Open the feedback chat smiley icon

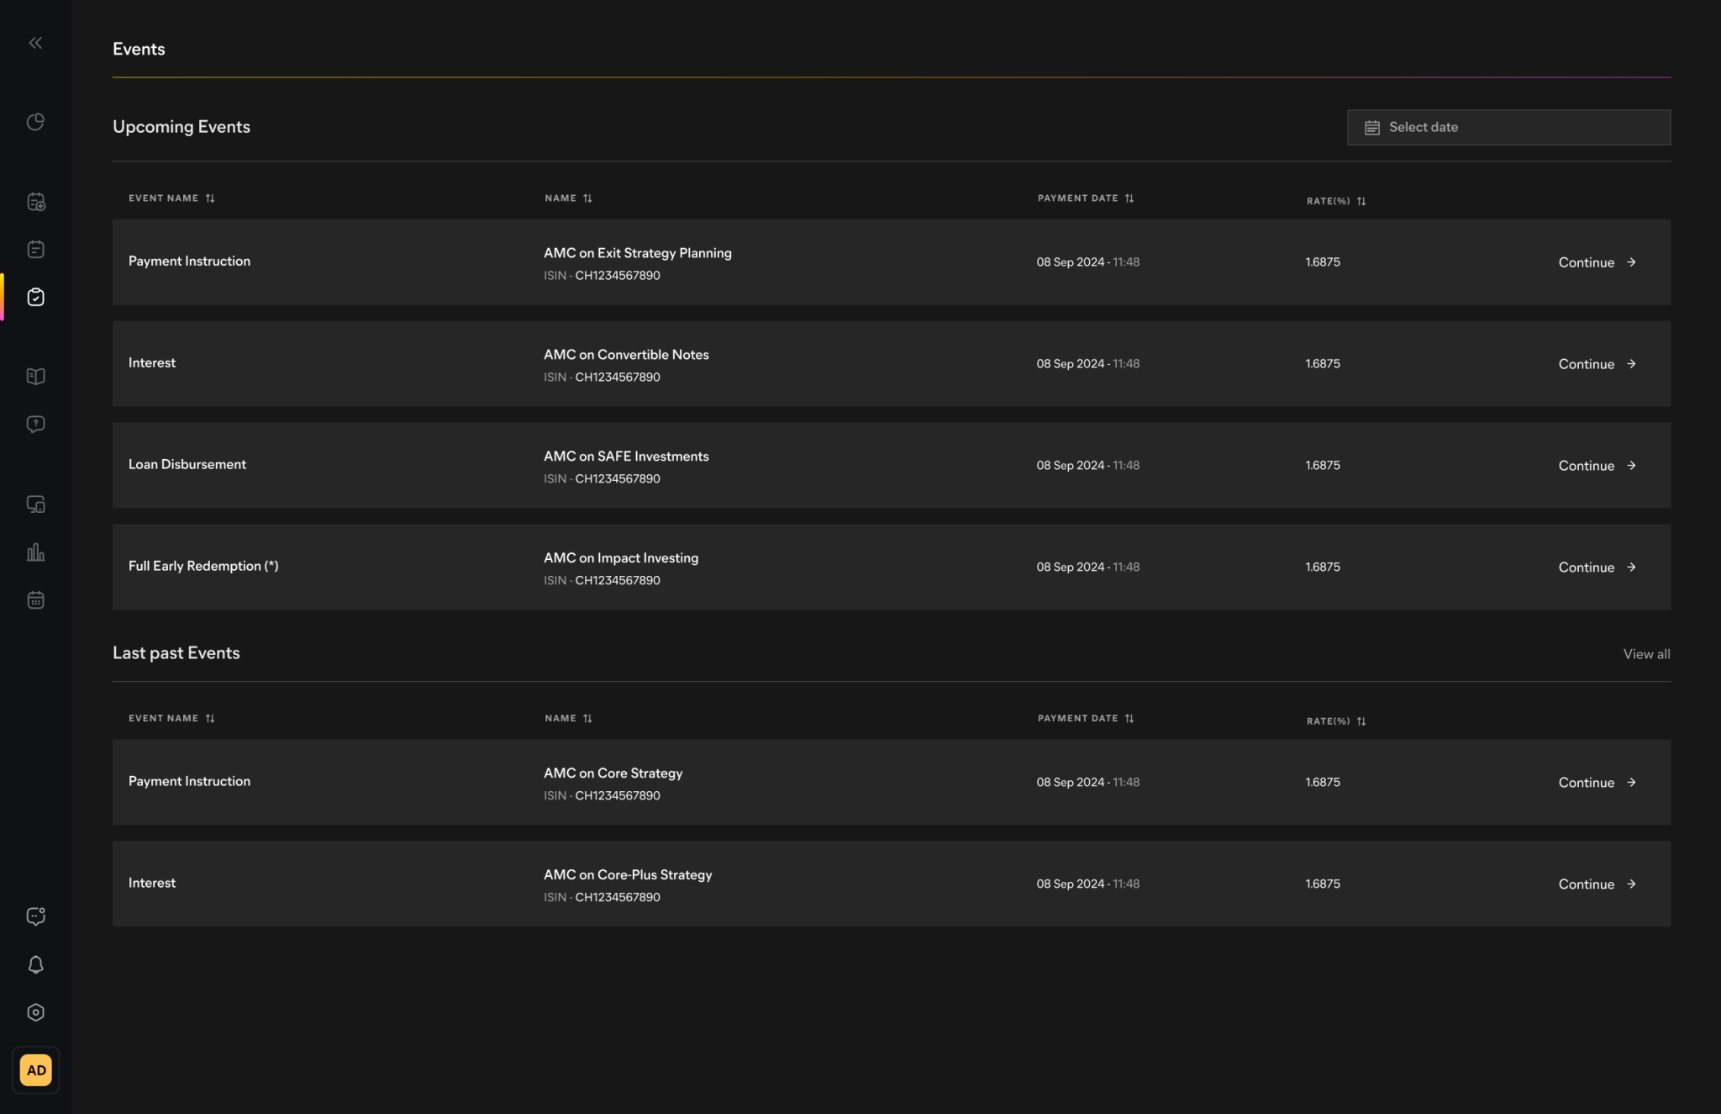[x=35, y=916]
